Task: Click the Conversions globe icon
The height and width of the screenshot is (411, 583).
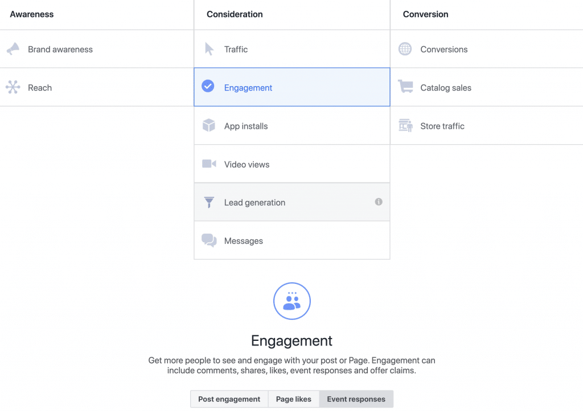Action: (405, 49)
